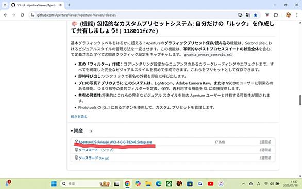Open the install app icon in address bar
The image size is (302, 189).
(240, 15)
